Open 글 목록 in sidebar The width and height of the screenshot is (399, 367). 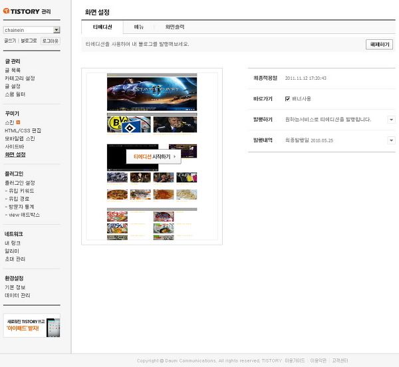point(13,70)
